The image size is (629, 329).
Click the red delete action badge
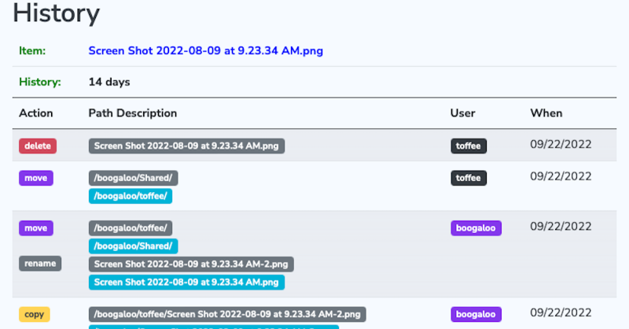[x=38, y=146]
